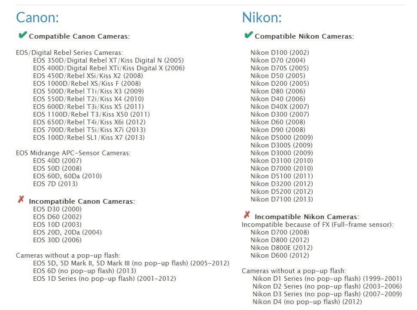This screenshot has height=310, width=417.
Task: Select EOS 600D/Rebel T3i/Kiss X5 entry
Action: 88,106
